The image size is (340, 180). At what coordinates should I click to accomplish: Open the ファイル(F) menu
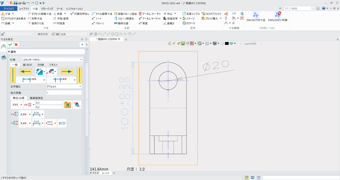click(x=9, y=9)
